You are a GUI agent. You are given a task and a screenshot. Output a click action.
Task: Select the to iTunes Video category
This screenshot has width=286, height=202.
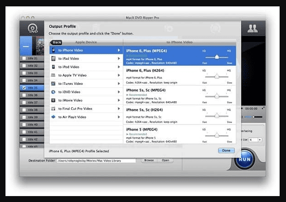[86, 83]
